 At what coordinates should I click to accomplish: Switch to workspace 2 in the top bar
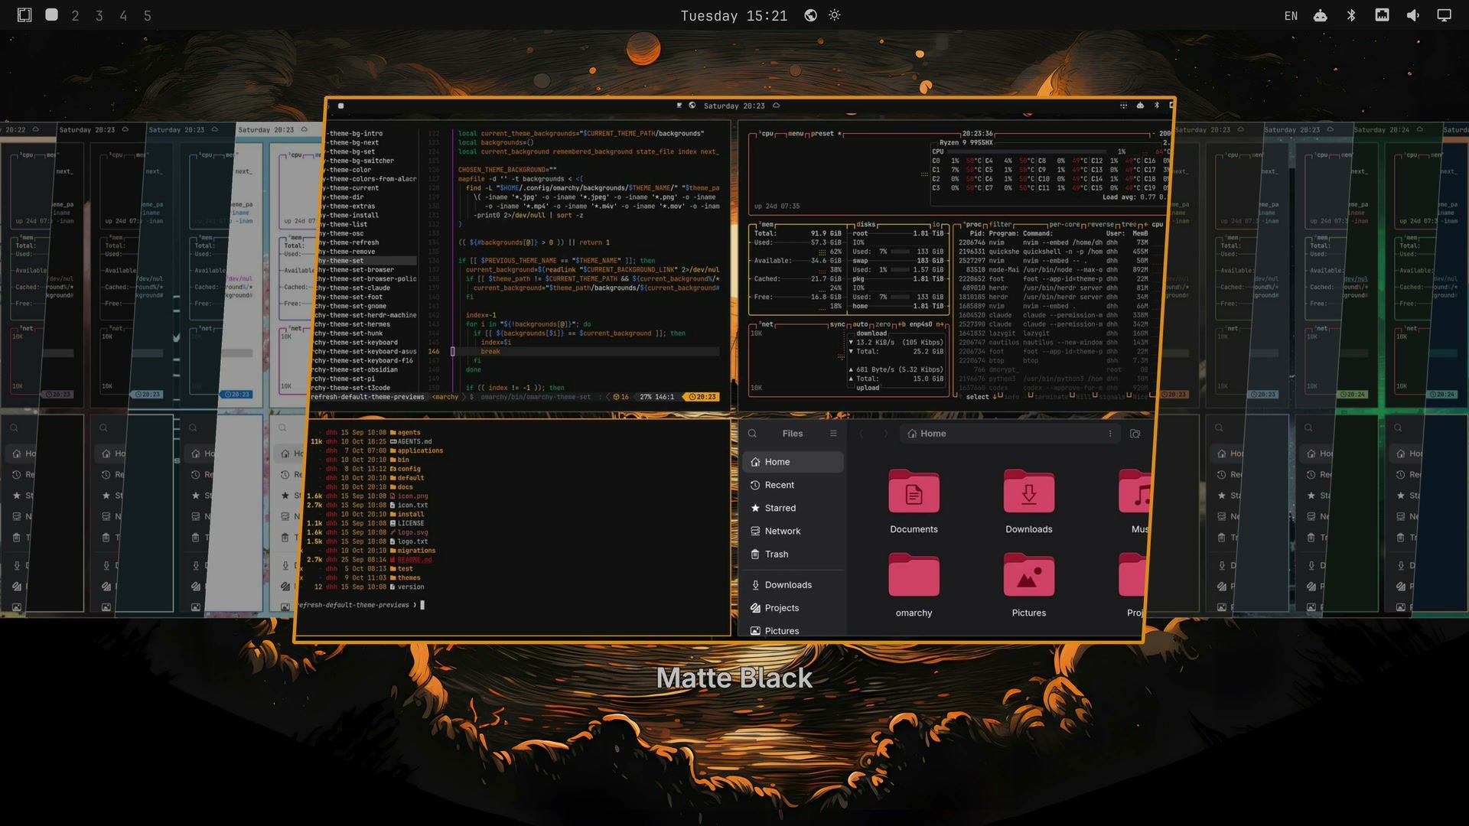pos(75,15)
